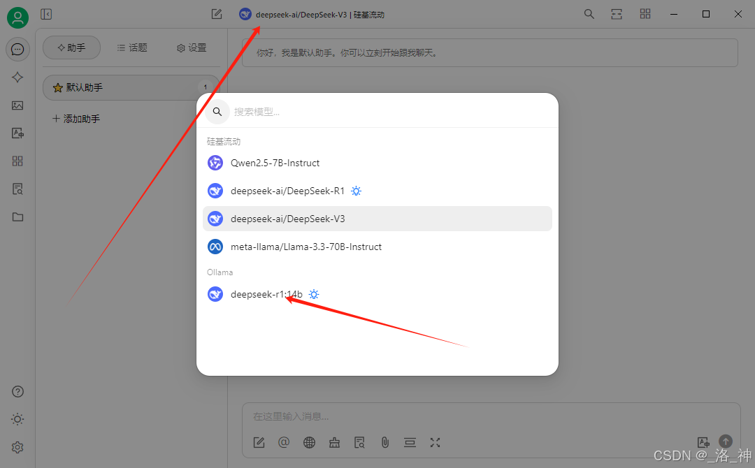The width and height of the screenshot is (755, 468).
Task: Choose meta-llama/Llama-3.3-70B-Instruct model
Action: (377, 247)
